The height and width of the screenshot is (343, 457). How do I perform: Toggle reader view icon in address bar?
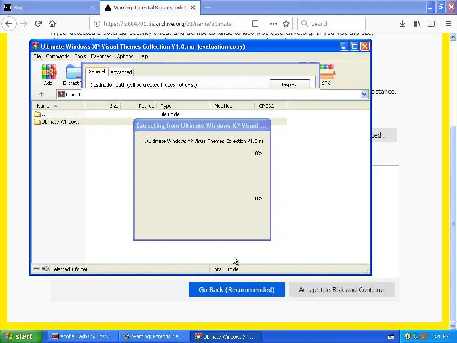point(255,24)
